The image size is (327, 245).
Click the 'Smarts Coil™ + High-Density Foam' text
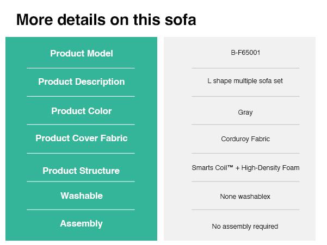pos(245,168)
